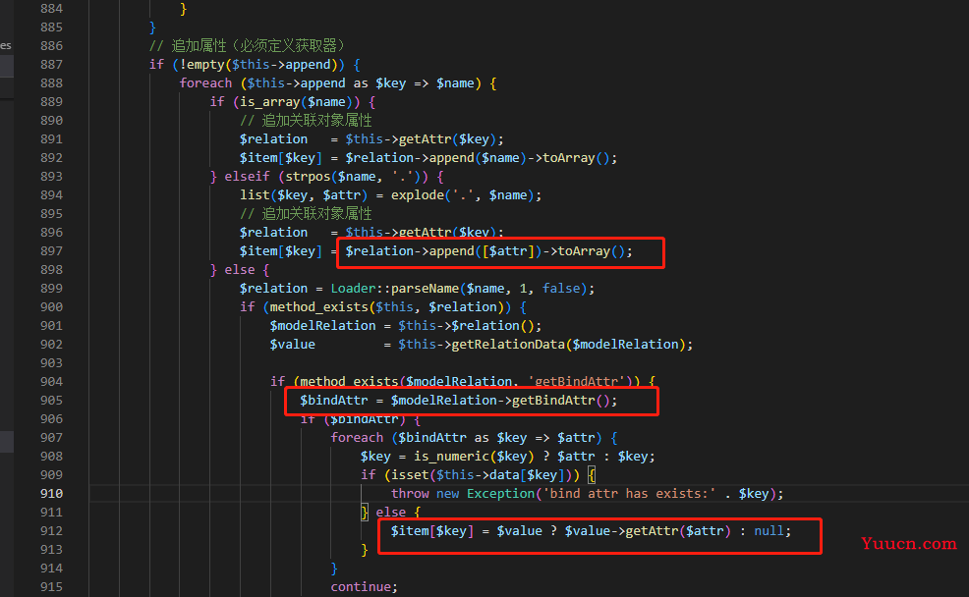
Task: Click 'list($key, $attr)' on line 894
Action: point(304,195)
